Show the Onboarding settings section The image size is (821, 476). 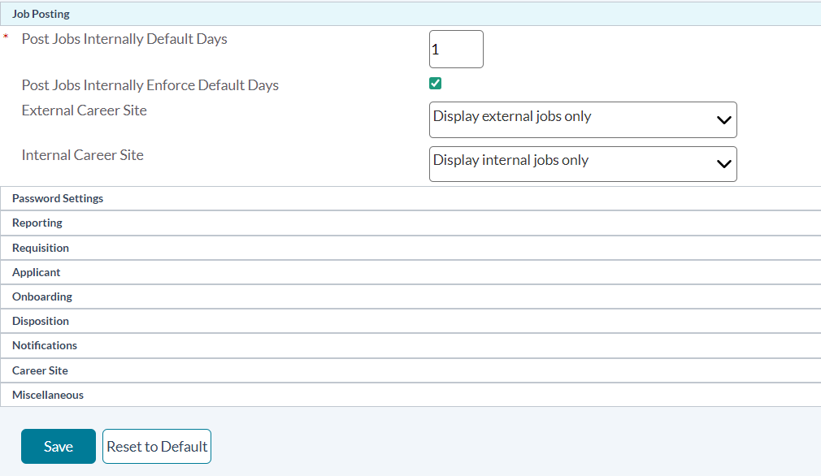click(x=42, y=296)
